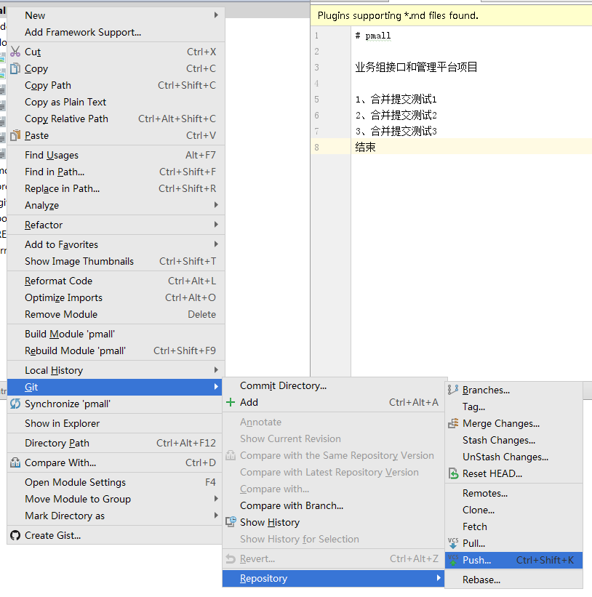The image size is (592, 597).
Task: Click editor line '1、合并提交测试1'
Action: click(x=396, y=100)
